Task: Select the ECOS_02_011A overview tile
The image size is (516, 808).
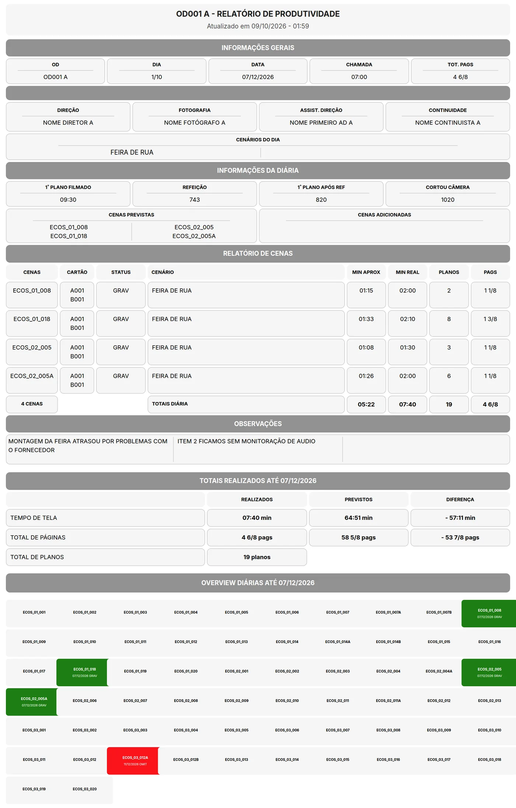Action: [x=388, y=701]
